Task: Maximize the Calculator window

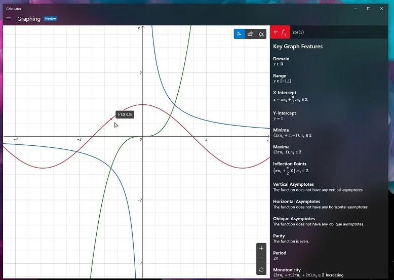Action: [x=369, y=9]
